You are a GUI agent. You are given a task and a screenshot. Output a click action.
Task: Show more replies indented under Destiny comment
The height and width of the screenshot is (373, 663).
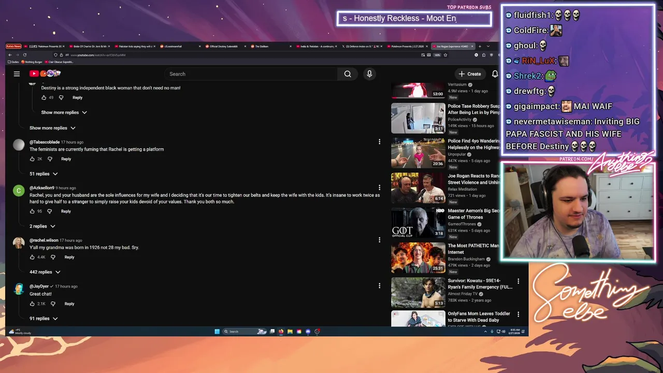click(x=64, y=112)
